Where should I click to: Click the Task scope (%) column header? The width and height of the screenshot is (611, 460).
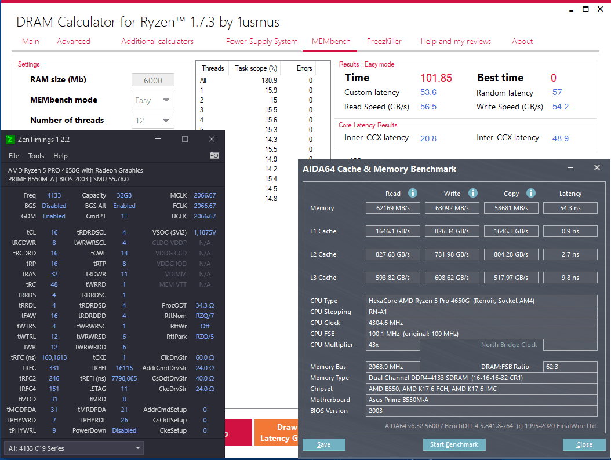tap(256, 68)
